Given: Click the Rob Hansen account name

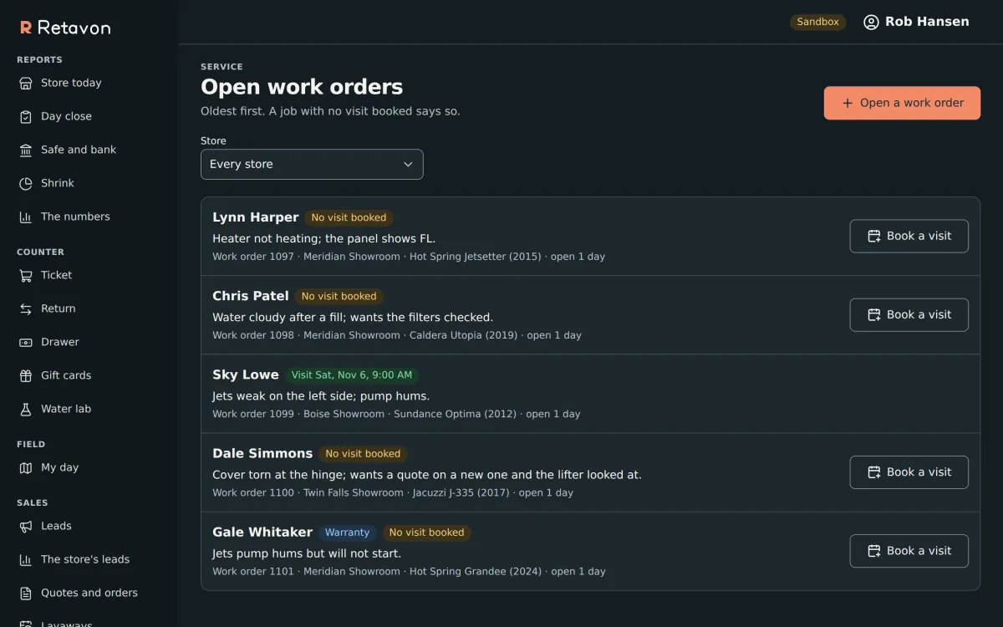Looking at the screenshot, I should point(927,22).
